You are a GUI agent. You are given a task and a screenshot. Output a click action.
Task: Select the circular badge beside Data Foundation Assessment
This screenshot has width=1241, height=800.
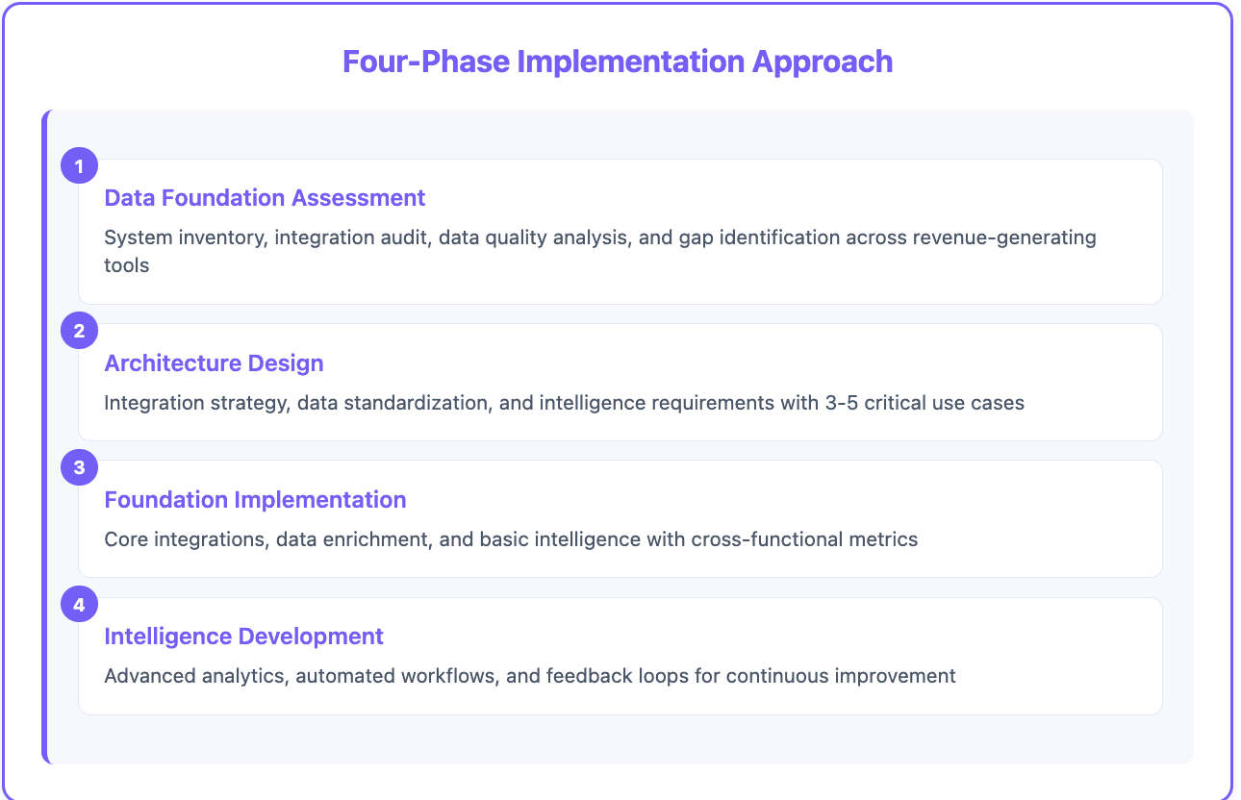79,164
